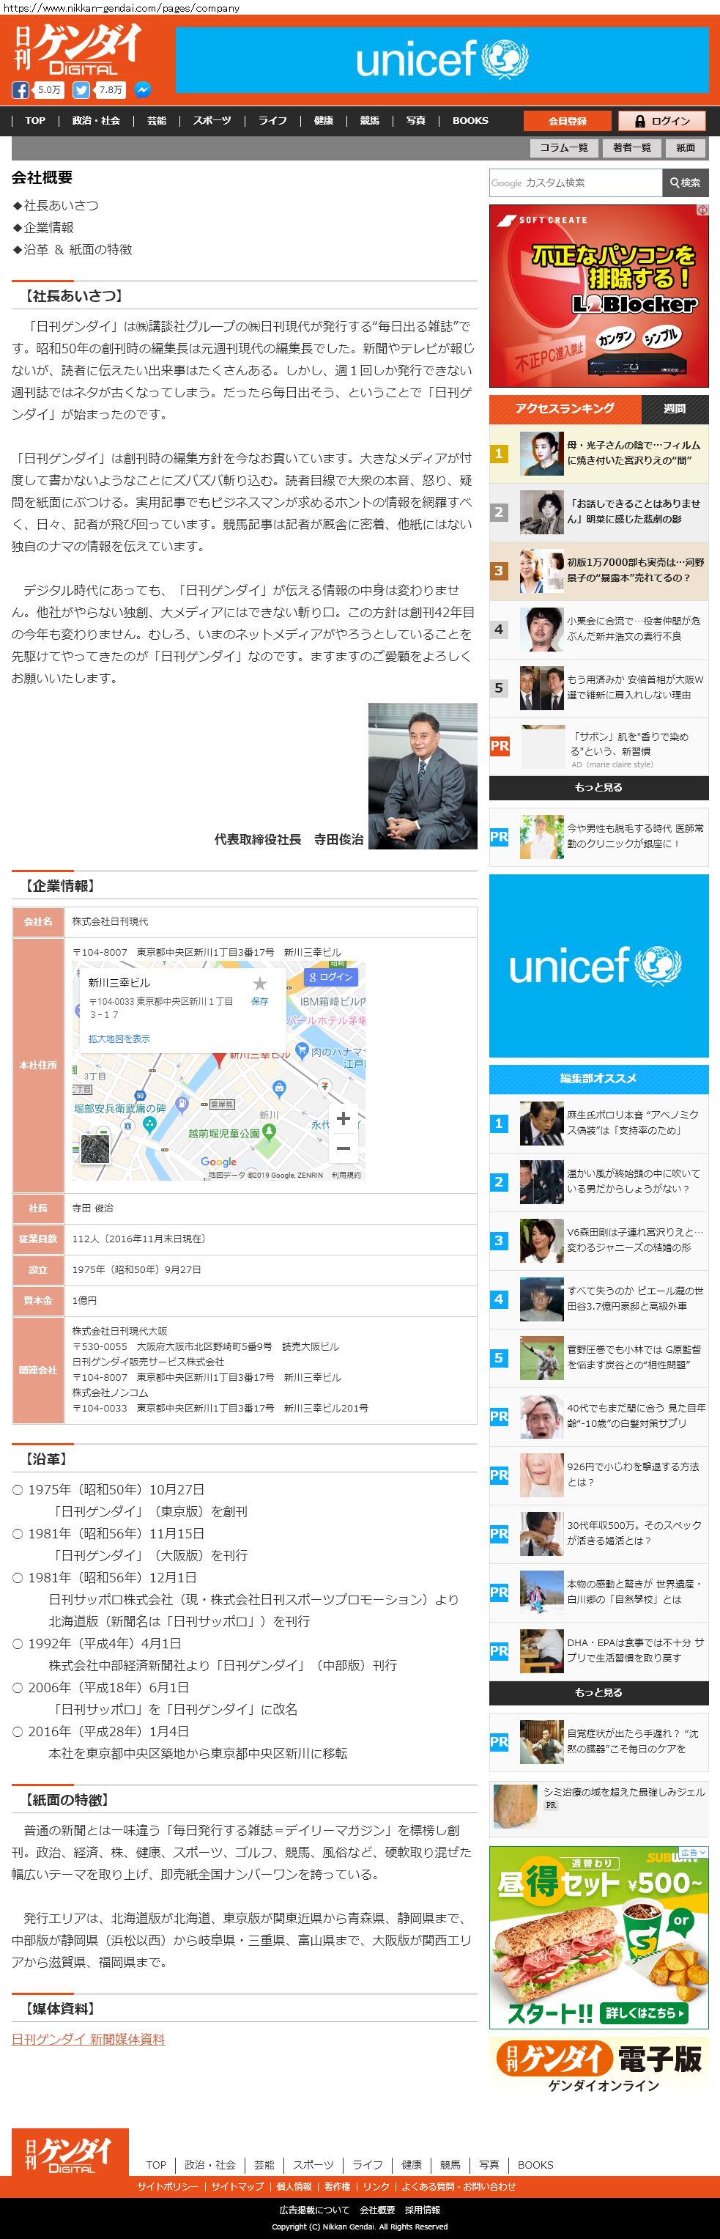
Task: Click the president 寺田俊治 portrait photo
Action: (x=422, y=776)
